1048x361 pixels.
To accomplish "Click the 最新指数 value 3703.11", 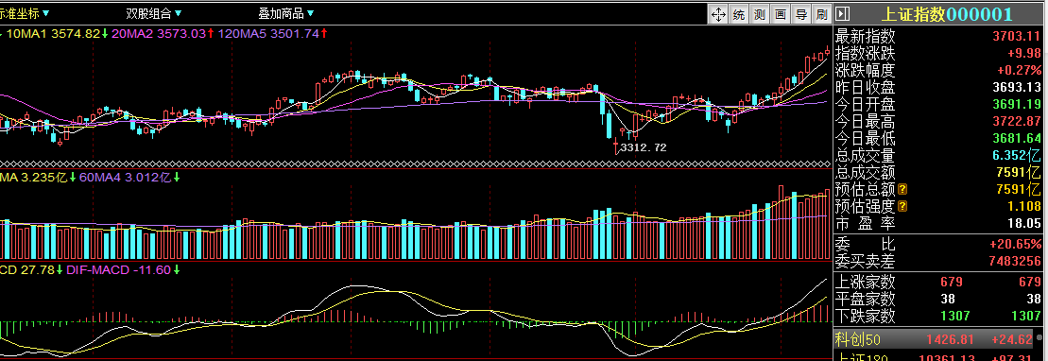I will (1016, 36).
